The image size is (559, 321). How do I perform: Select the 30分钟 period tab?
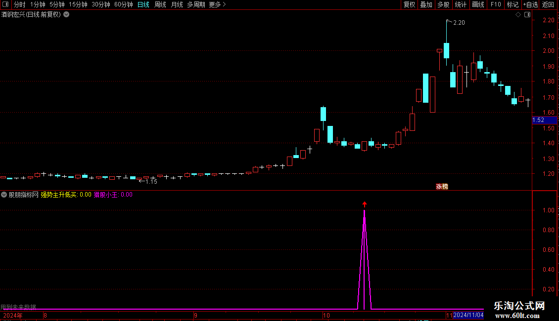click(101, 4)
